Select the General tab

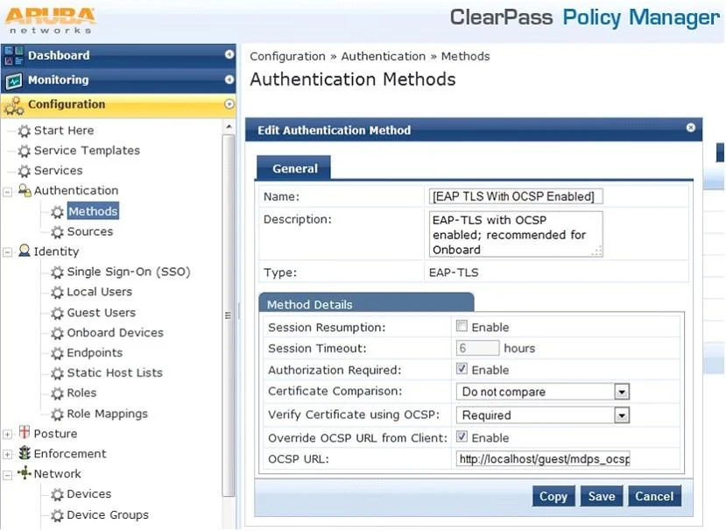[293, 168]
